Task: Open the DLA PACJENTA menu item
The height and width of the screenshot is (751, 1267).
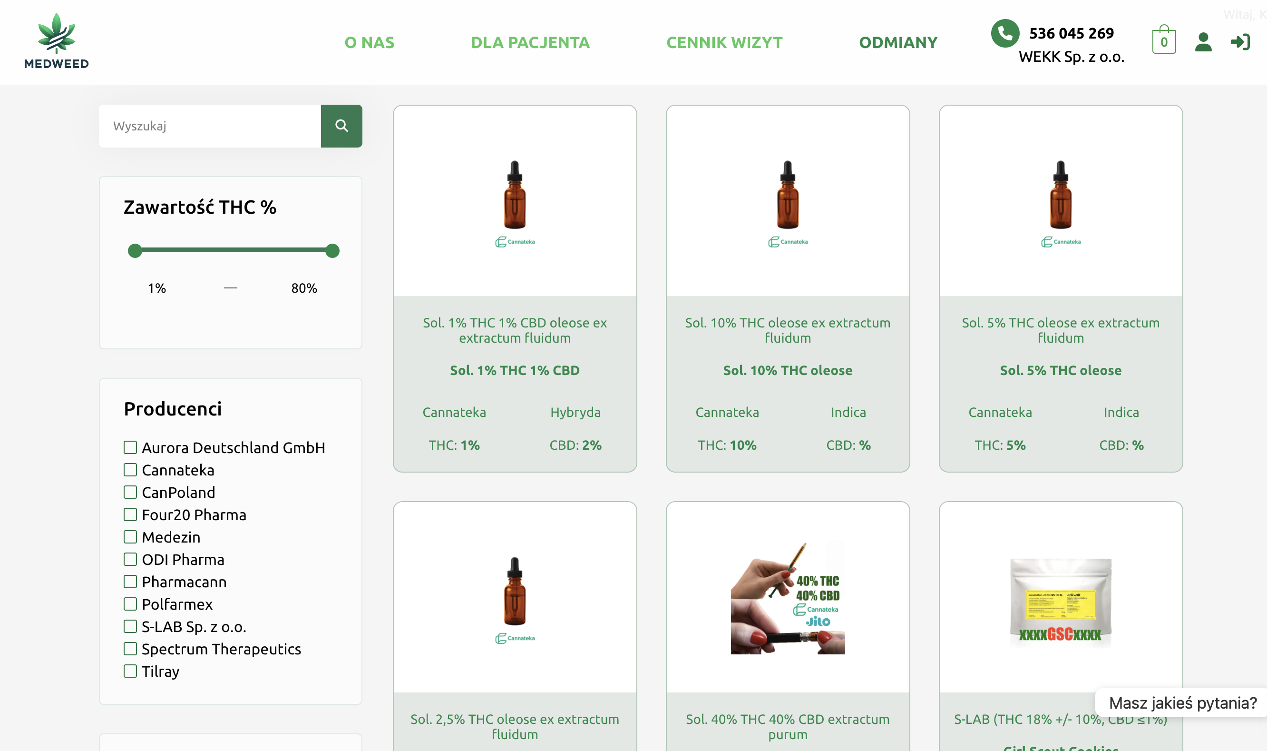Action: 530,42
